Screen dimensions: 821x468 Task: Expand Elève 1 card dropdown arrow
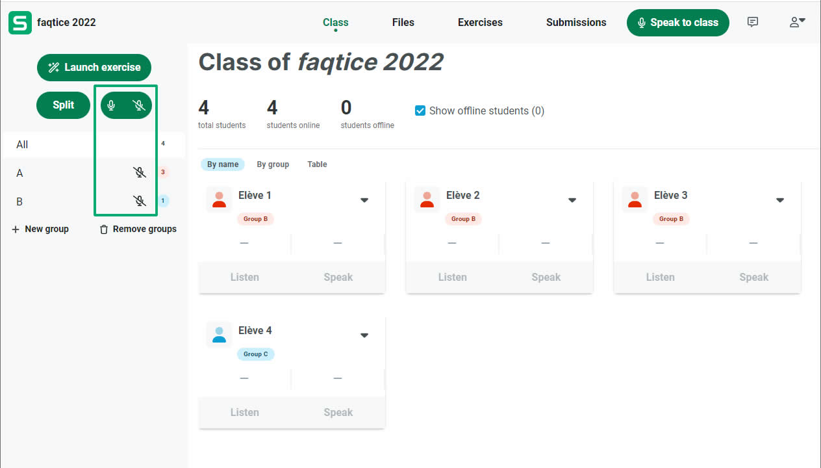pos(364,200)
